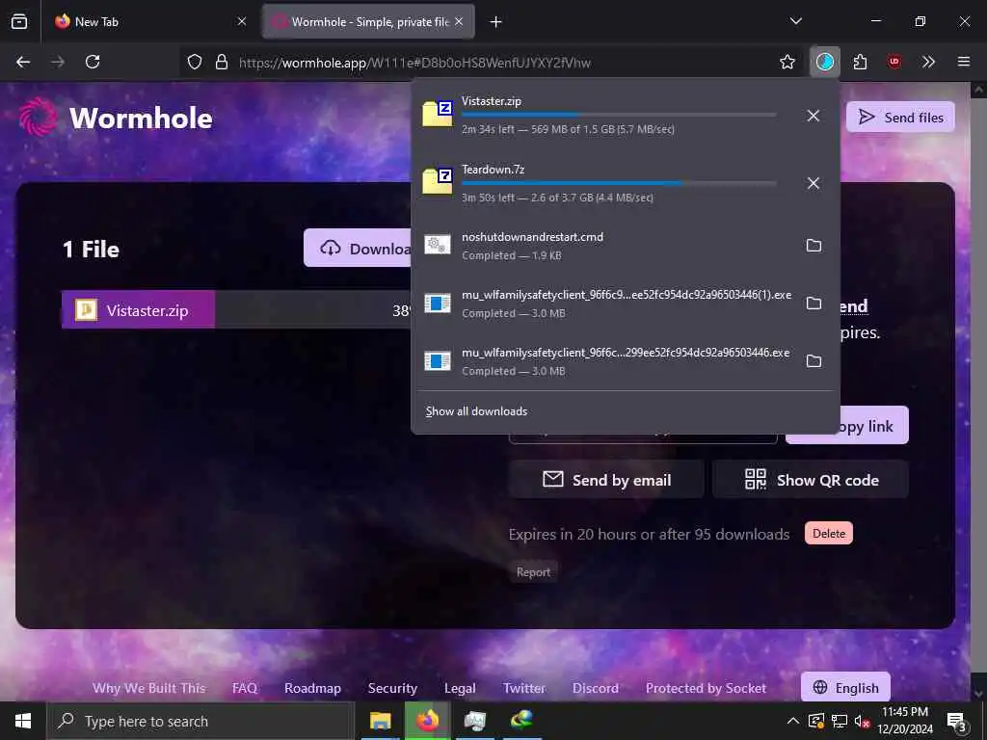
Task: Click Vistaster.zip download progress bar
Action: 619,115
